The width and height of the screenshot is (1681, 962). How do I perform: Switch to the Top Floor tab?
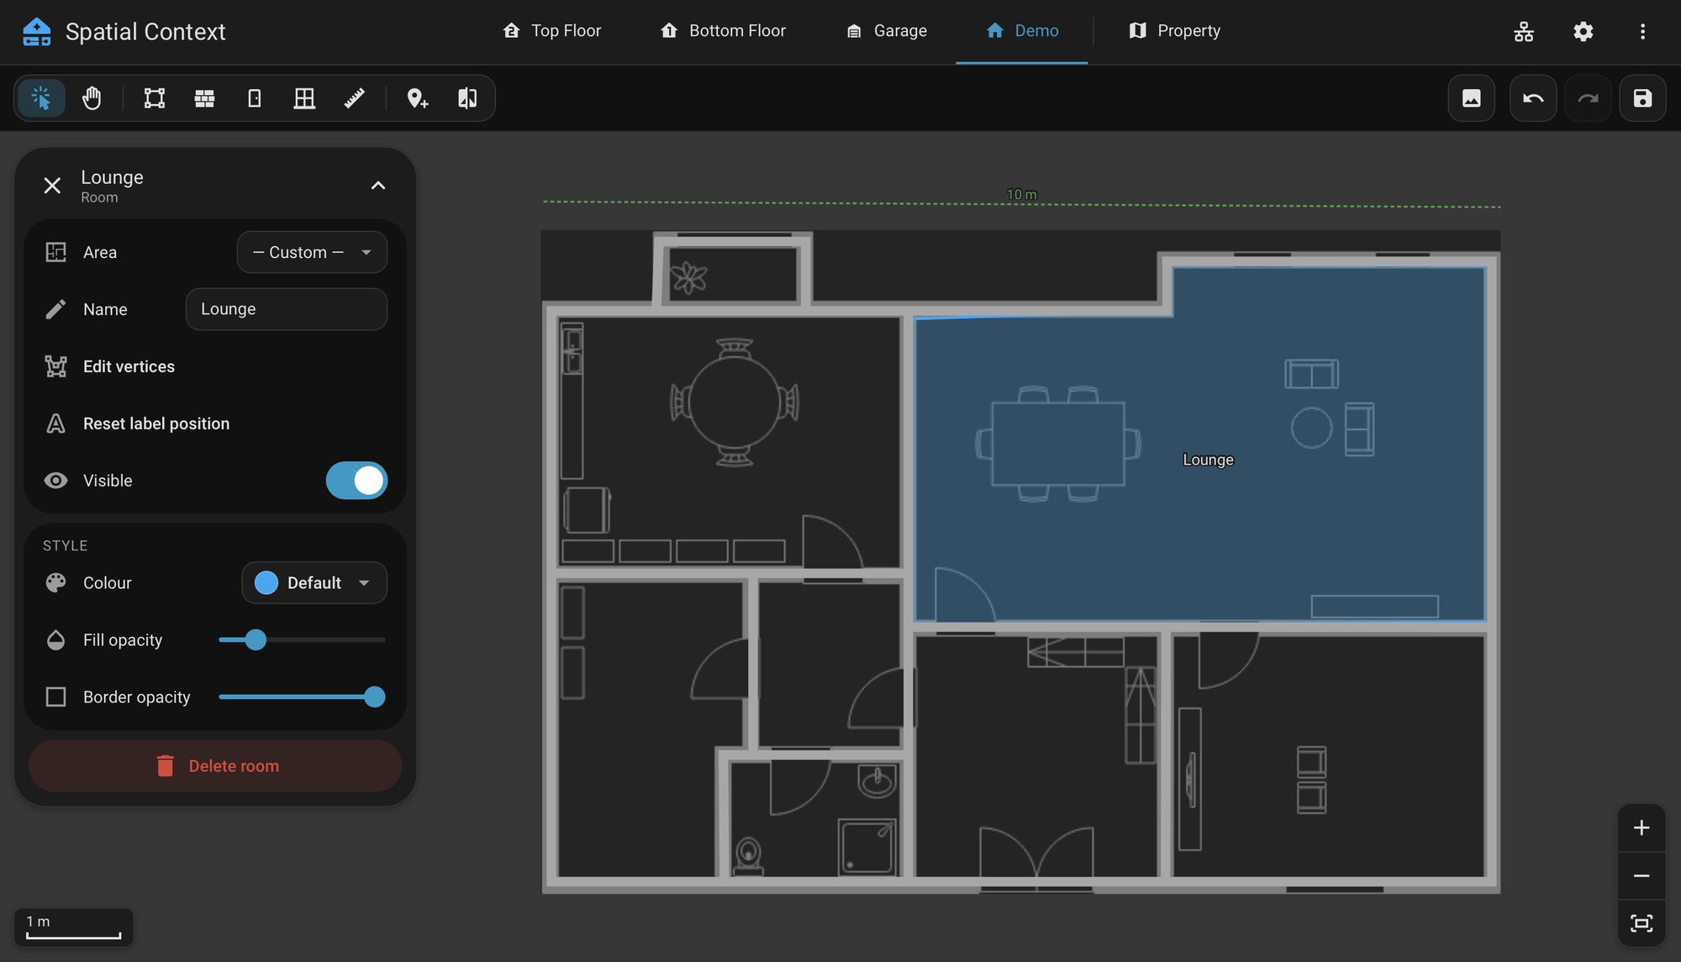point(553,31)
